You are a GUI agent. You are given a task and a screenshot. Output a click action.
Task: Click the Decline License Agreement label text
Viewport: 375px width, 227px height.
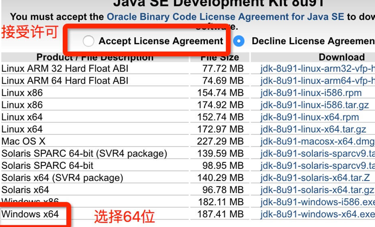pos(313,41)
